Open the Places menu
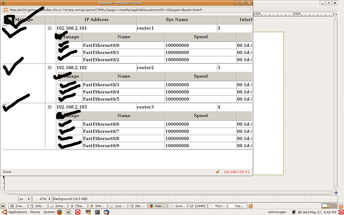The image size is (344, 215). (35, 212)
